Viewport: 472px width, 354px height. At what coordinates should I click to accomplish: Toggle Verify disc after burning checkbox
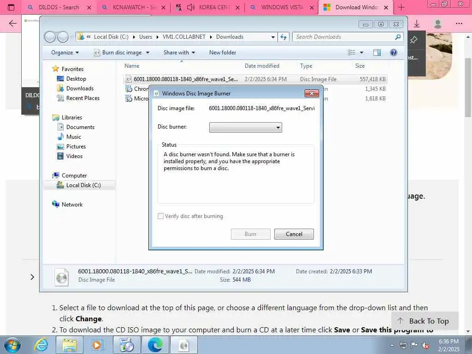coord(160,216)
